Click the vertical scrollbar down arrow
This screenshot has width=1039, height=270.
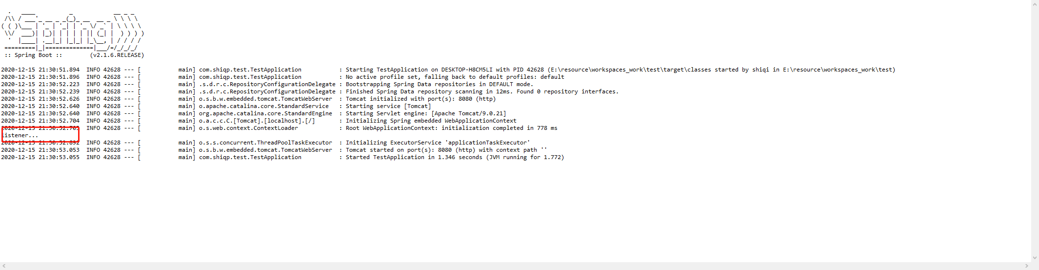[x=1035, y=258]
